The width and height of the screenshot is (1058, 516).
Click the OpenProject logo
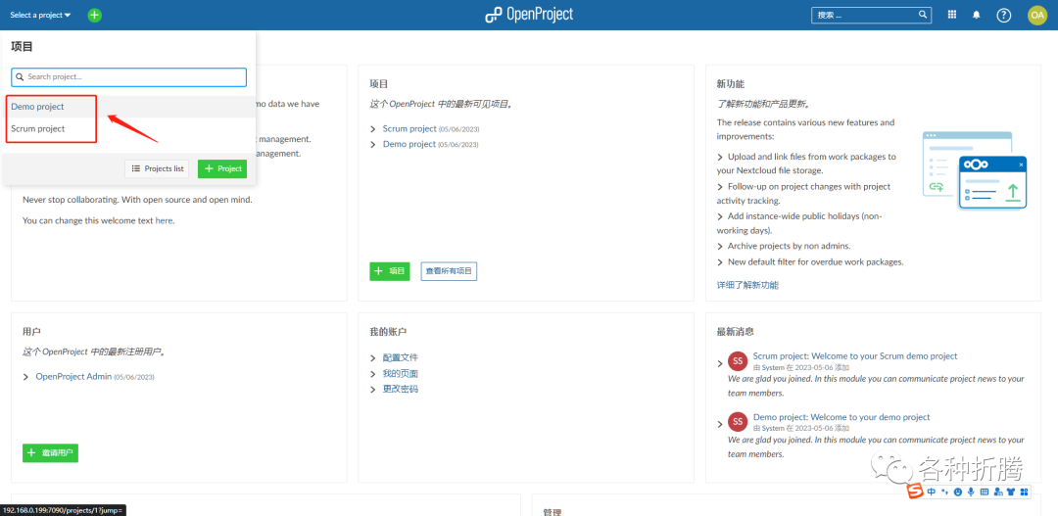(x=529, y=15)
